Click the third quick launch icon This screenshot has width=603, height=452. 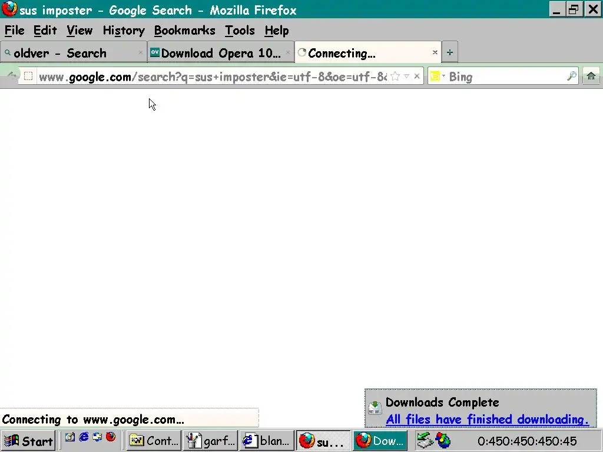pos(97,437)
